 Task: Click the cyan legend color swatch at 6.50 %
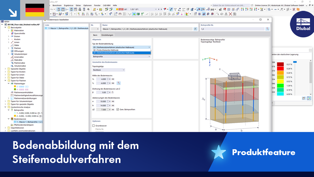tap(280, 94)
